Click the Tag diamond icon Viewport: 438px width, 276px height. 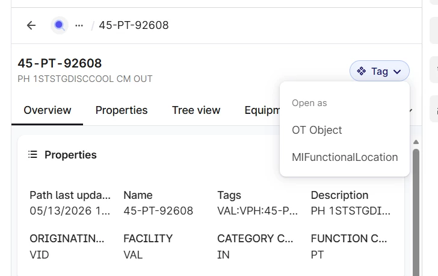[361, 71]
